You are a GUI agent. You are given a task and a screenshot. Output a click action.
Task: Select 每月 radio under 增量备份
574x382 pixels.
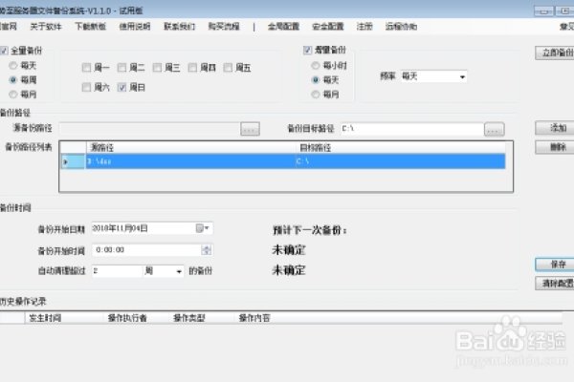tap(316, 95)
